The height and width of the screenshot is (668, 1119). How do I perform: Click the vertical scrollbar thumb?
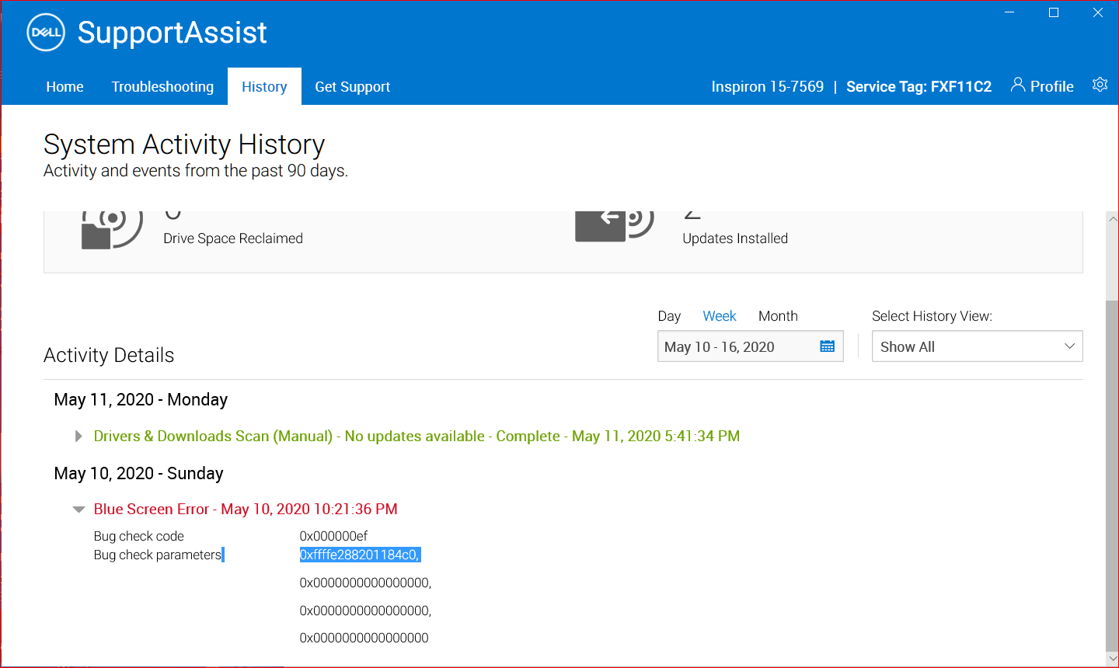[x=1112, y=474]
